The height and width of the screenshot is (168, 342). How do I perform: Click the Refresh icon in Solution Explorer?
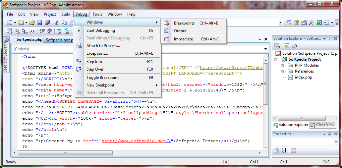[x=286, y=46]
